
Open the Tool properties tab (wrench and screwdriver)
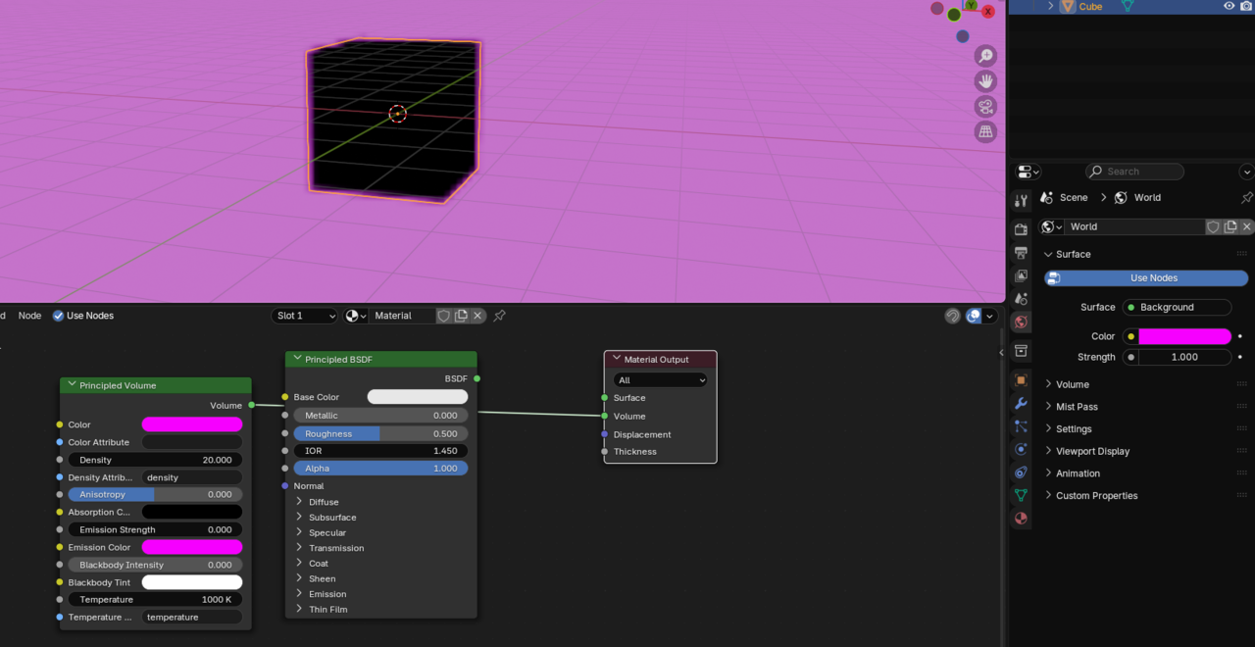[1021, 201]
